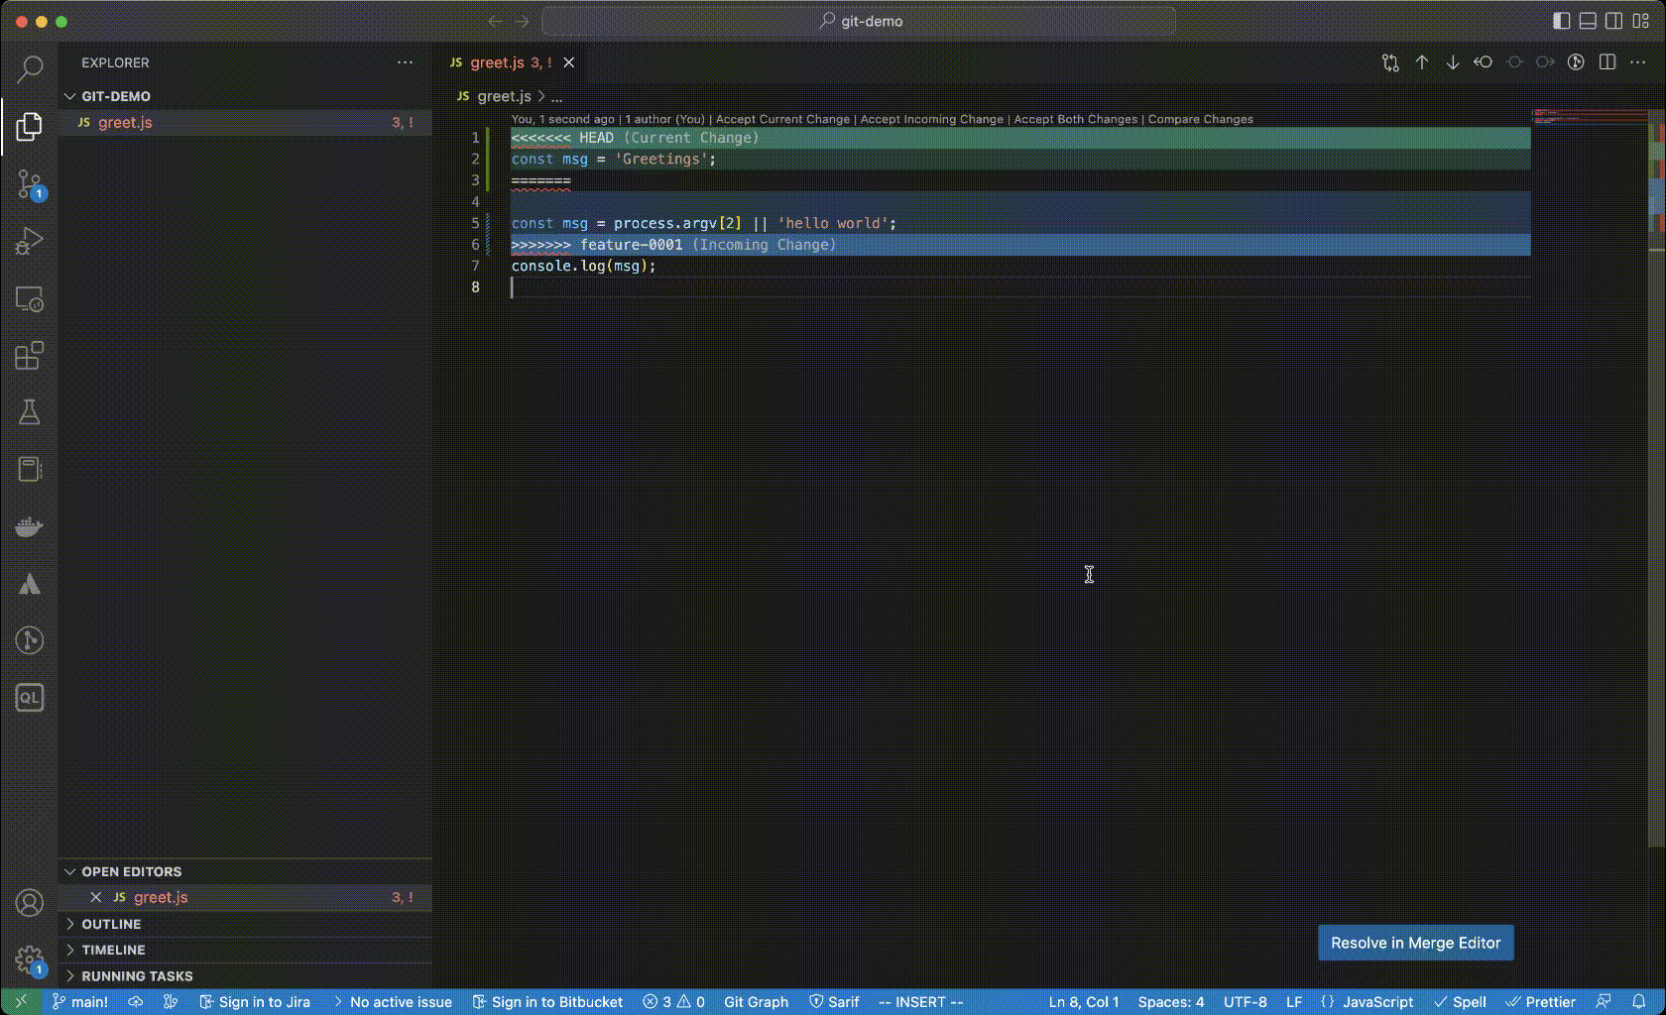Toggle Primary Side Bar layout icon

[1562, 21]
